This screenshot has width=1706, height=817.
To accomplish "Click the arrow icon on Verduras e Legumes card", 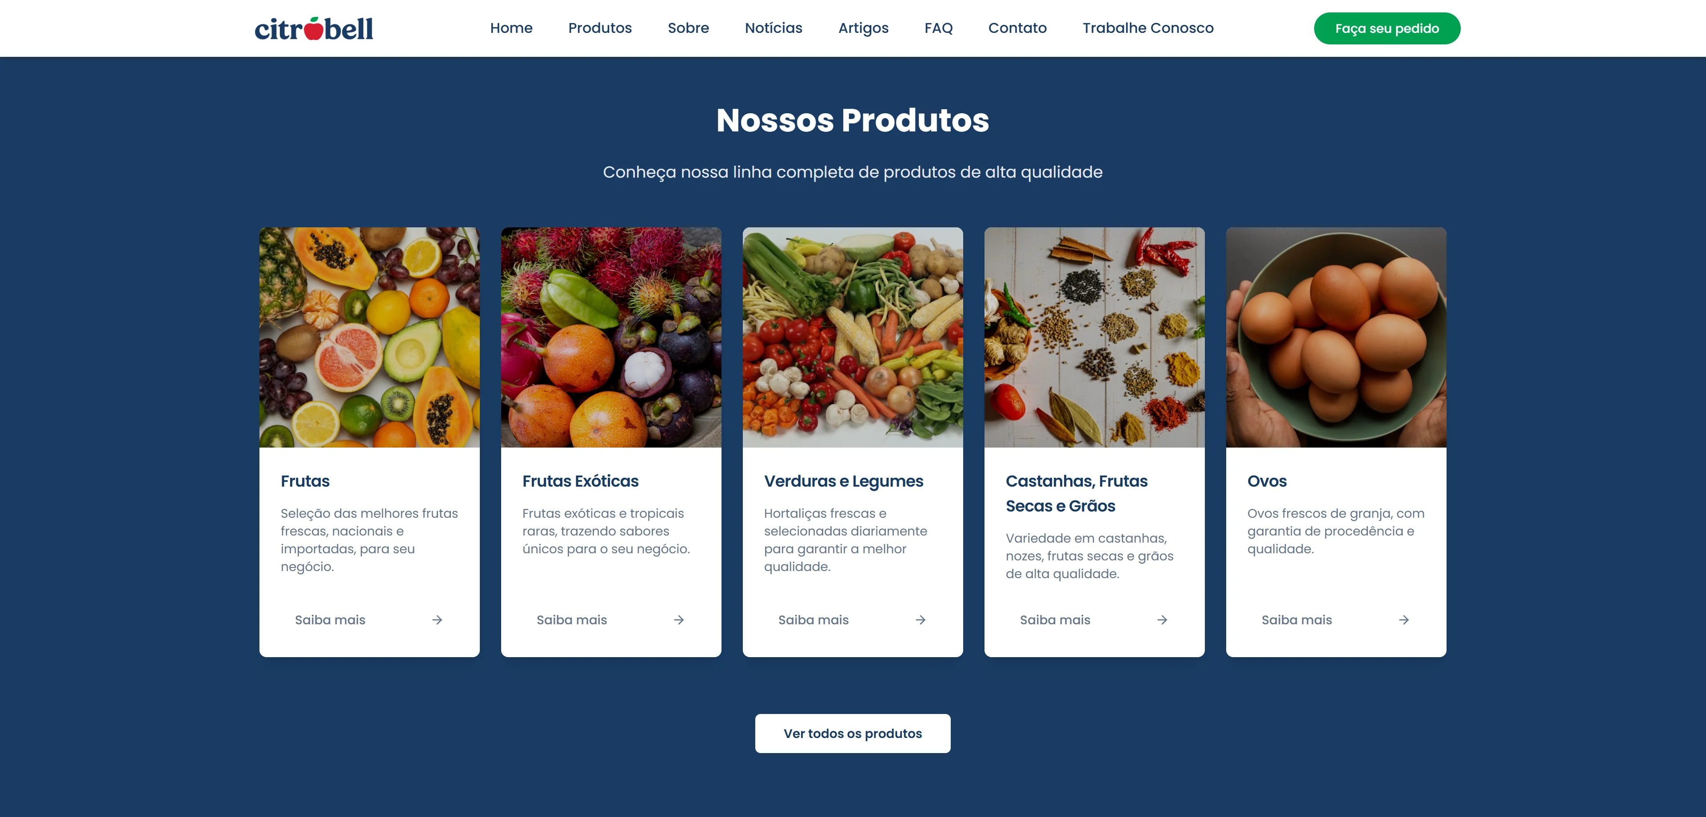I will pyautogui.click(x=921, y=620).
